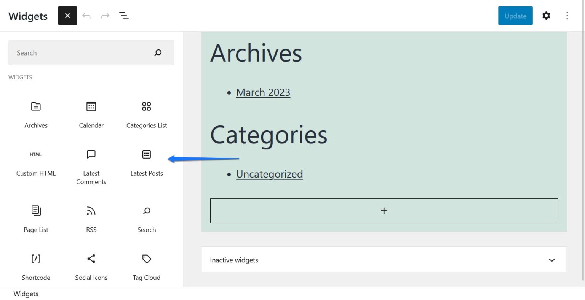585x300 pixels.
Task: Open the March 2023 archive link
Action: 263,92
